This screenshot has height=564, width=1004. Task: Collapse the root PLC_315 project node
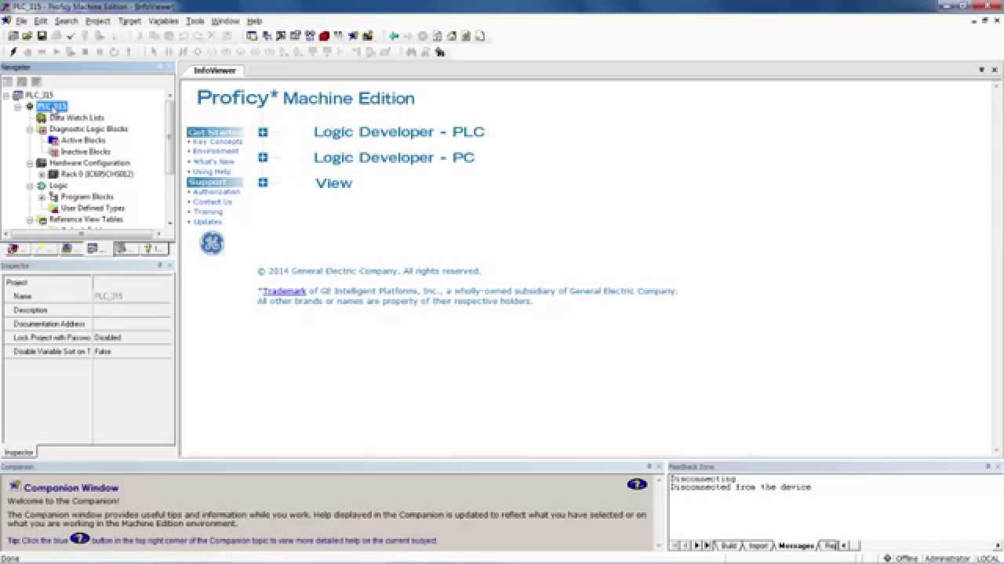click(x=6, y=96)
